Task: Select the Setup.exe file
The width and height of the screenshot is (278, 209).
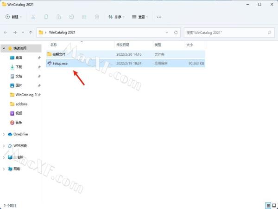Action: pyautogui.click(x=126, y=63)
